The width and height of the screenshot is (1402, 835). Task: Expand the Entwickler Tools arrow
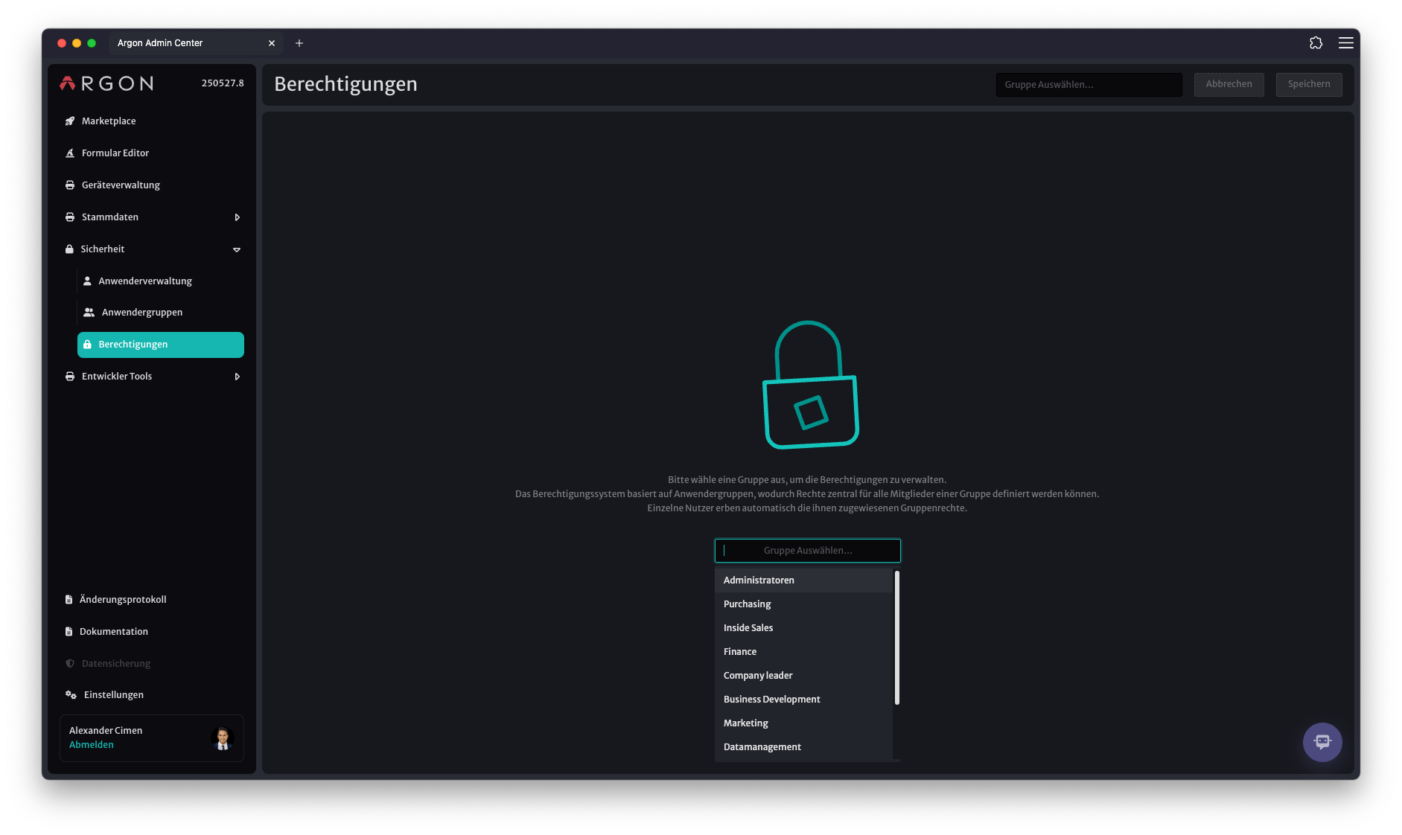pyautogui.click(x=238, y=377)
